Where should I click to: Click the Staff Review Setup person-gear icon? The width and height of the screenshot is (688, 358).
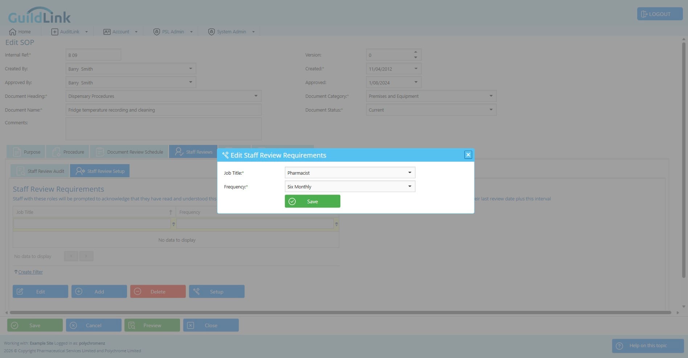(x=80, y=171)
